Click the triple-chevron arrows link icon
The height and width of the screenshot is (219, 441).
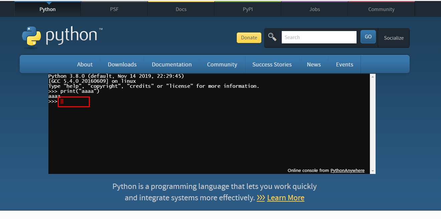pos(261,198)
